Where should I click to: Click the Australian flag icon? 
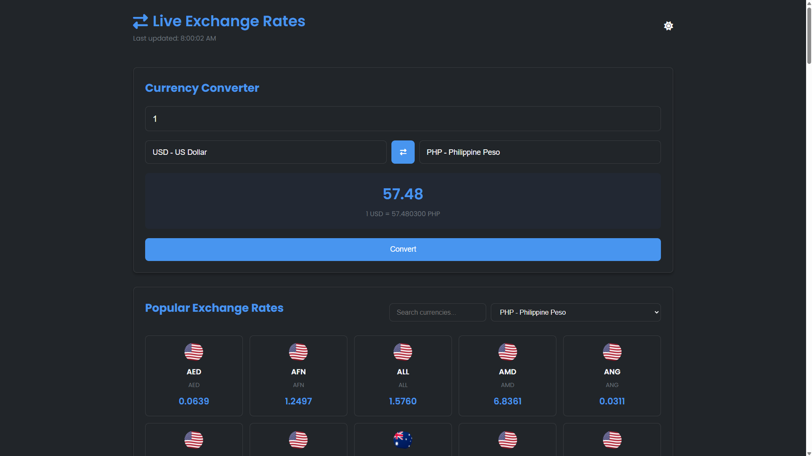403,440
